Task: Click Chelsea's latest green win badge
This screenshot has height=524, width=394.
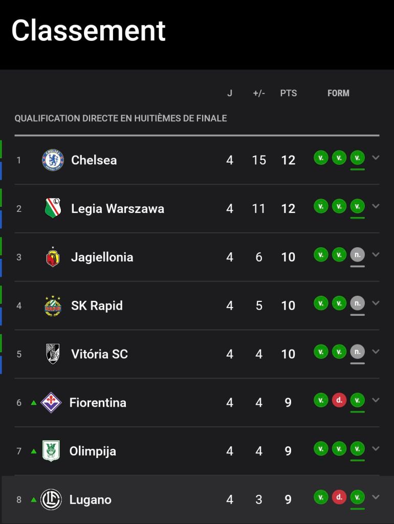Action: 357,158
